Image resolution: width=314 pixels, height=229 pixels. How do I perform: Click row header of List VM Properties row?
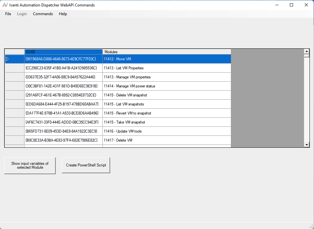[14, 68]
